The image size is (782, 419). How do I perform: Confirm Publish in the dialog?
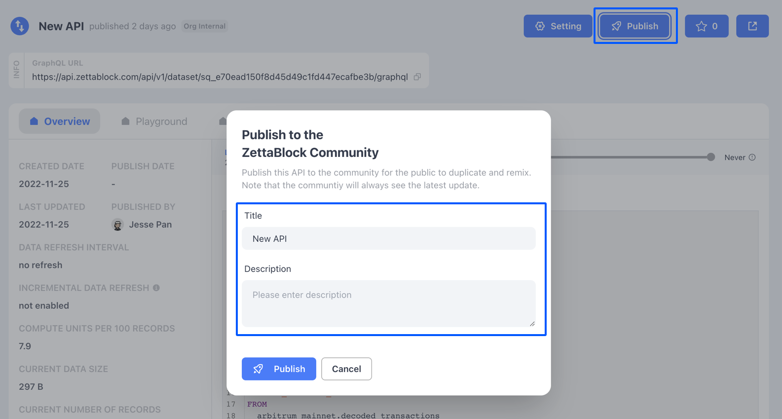(279, 369)
